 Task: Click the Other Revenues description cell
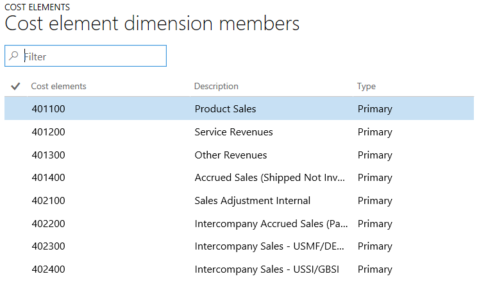pyautogui.click(x=231, y=155)
